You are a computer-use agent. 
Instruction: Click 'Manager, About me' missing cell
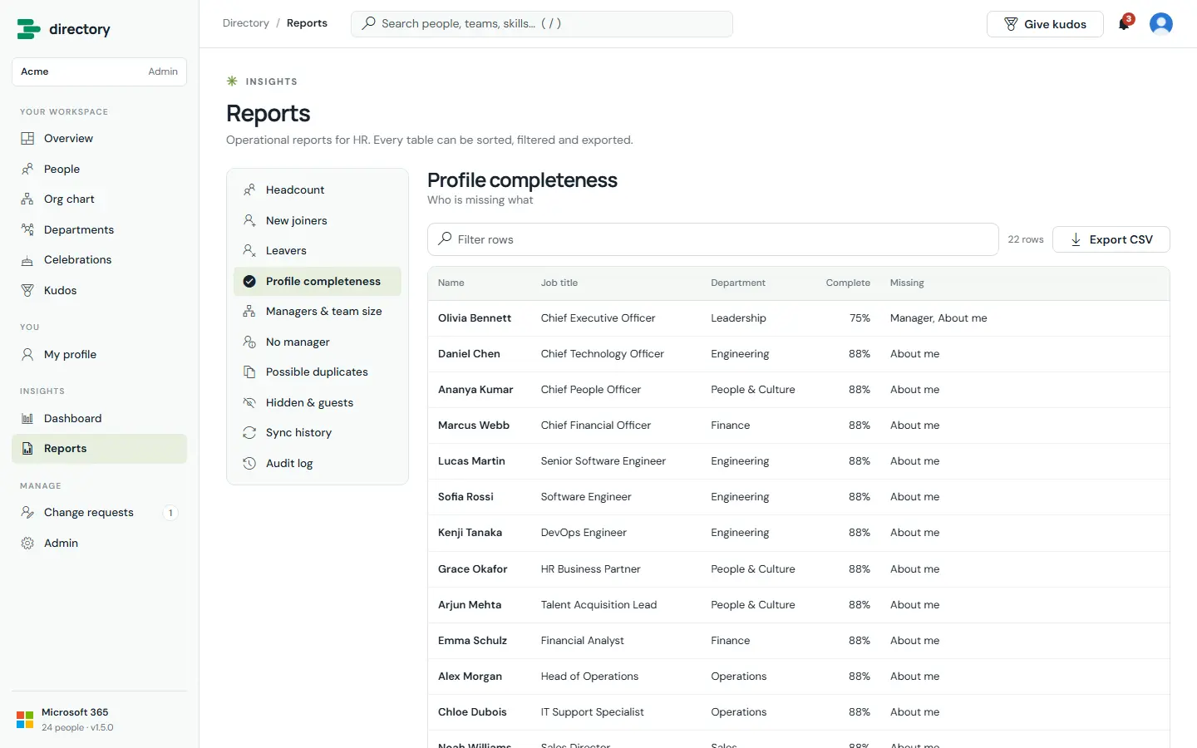[938, 318]
